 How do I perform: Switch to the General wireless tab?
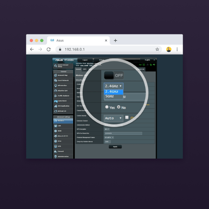coord(78,69)
